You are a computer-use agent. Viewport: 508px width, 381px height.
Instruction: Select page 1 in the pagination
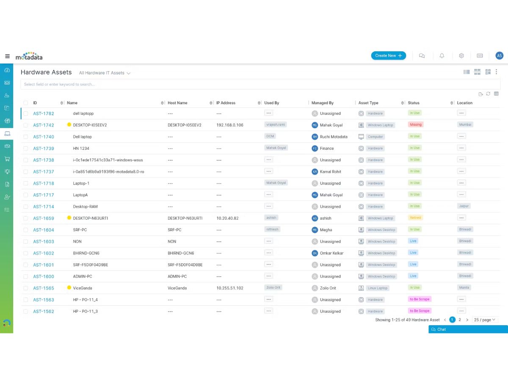452,320
